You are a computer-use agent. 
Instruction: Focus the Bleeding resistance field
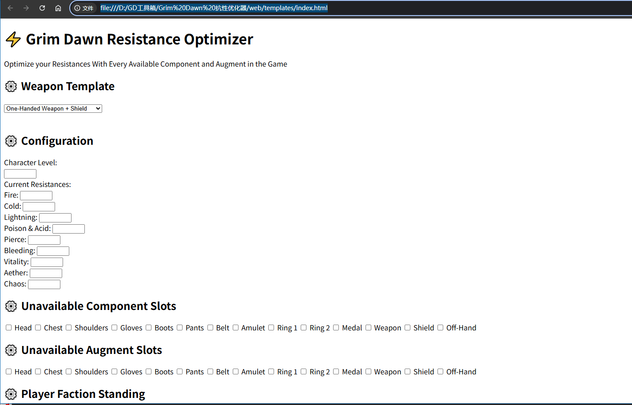coord(53,251)
